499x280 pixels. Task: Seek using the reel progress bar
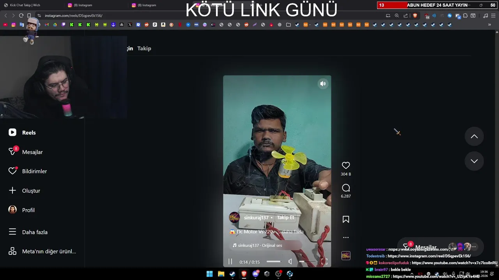(273, 262)
